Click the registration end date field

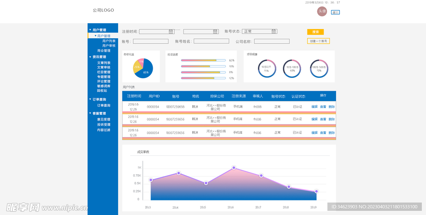click(201, 32)
